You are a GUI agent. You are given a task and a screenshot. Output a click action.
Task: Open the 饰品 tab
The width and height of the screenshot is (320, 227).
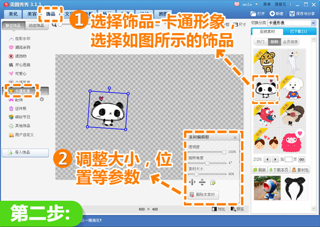[51, 14]
